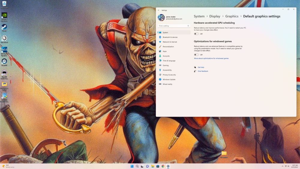Image resolution: width=300 pixels, height=169 pixels.
Task: Click the back arrow in Settings
Action: click(x=159, y=10)
